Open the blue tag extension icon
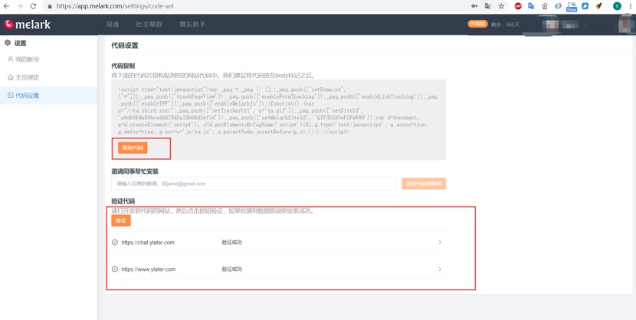The width and height of the screenshot is (636, 320). click(x=585, y=6)
